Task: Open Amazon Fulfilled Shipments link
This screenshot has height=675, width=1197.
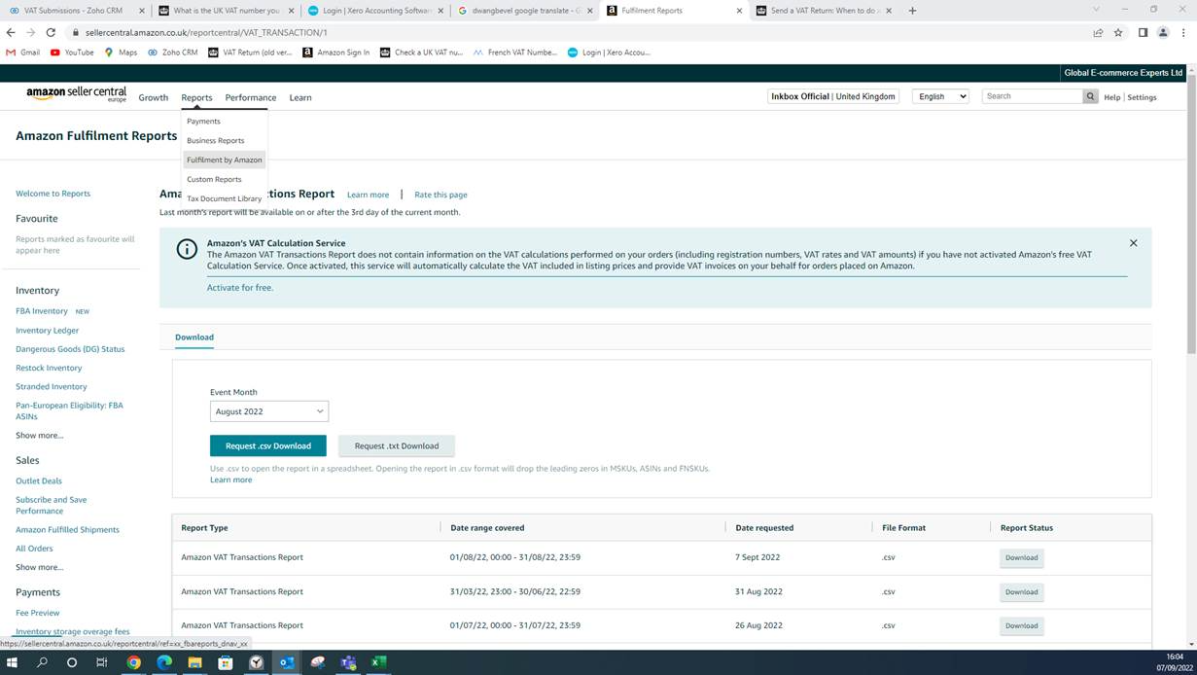Action: [x=67, y=530]
